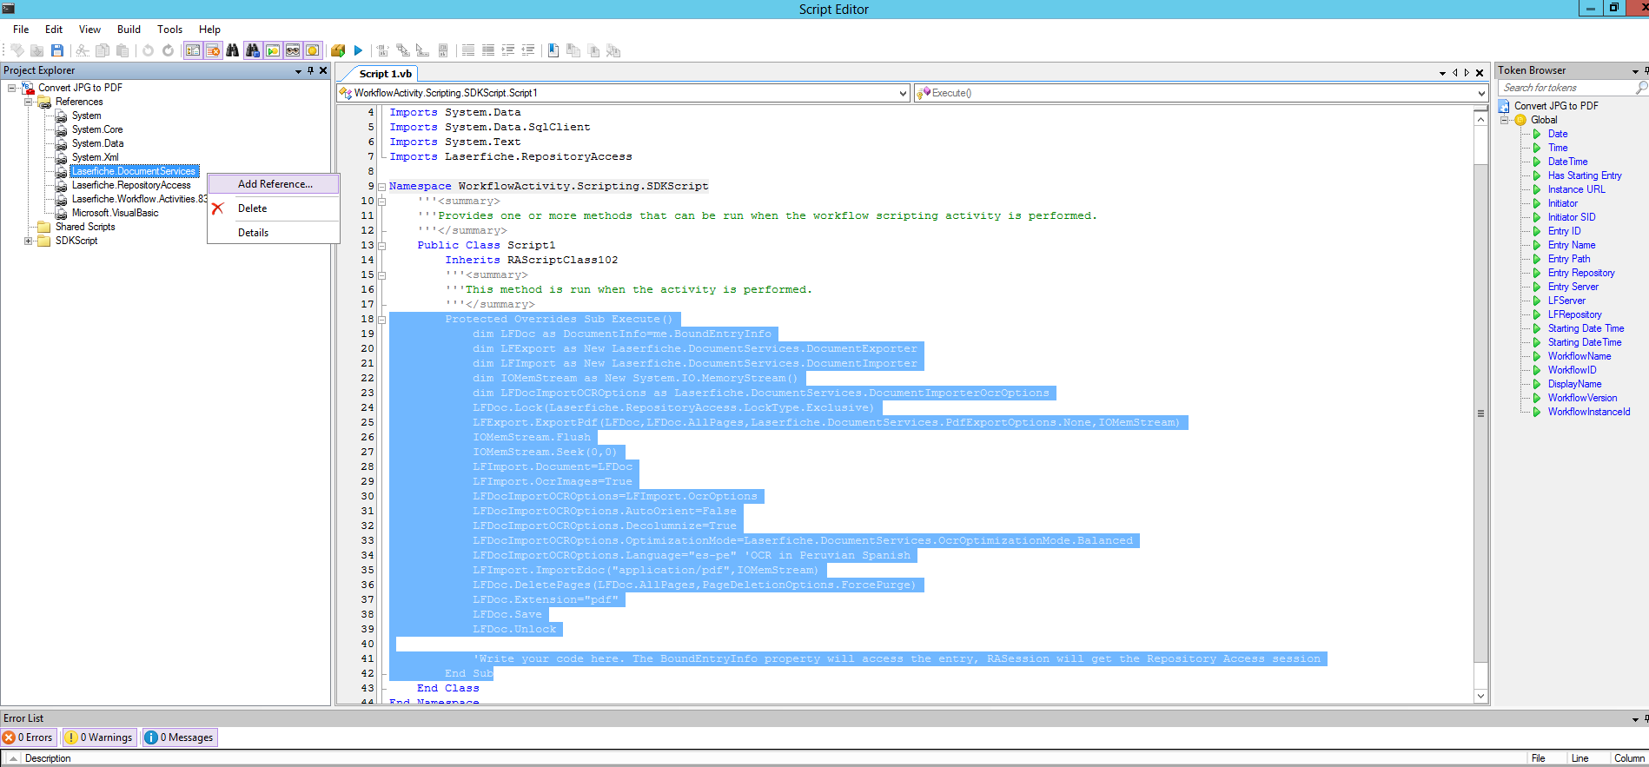Click the 0 Messages filter button
1649x767 pixels.
(x=180, y=737)
